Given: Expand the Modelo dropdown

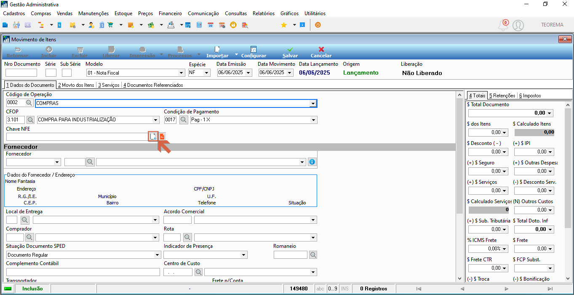Looking at the screenshot, I should pos(182,72).
